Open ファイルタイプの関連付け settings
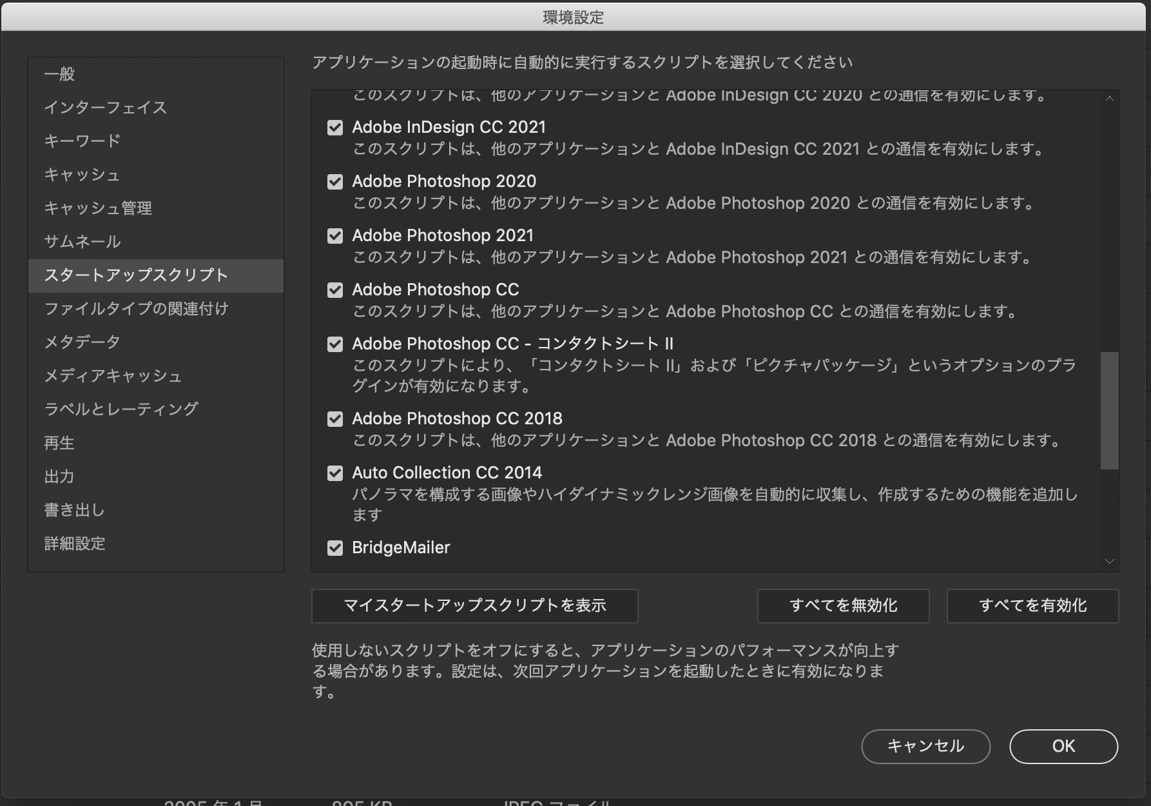 point(156,309)
